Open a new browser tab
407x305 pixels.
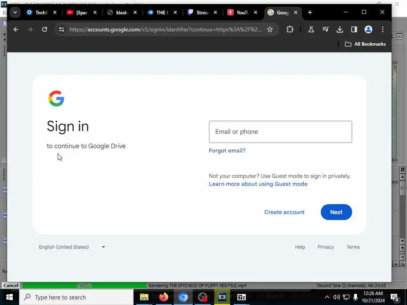point(310,12)
